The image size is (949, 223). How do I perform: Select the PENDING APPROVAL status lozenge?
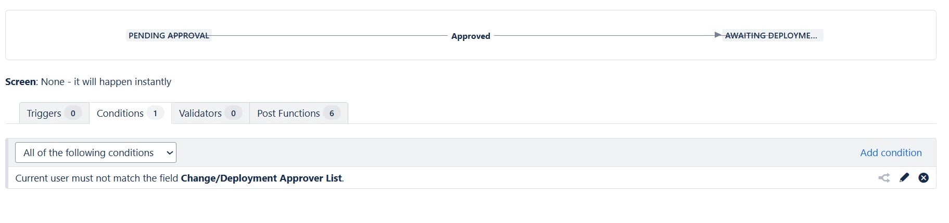tap(169, 35)
